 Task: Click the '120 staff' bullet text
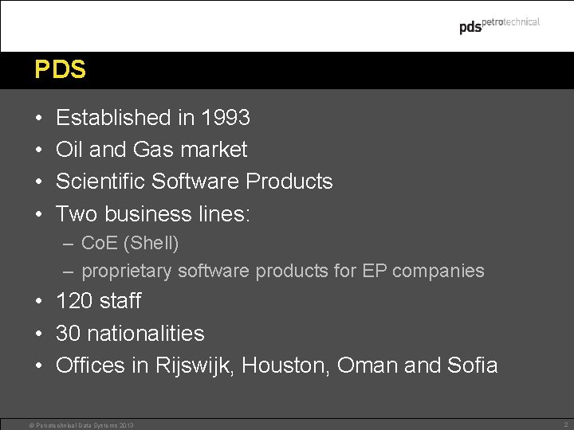click(98, 301)
